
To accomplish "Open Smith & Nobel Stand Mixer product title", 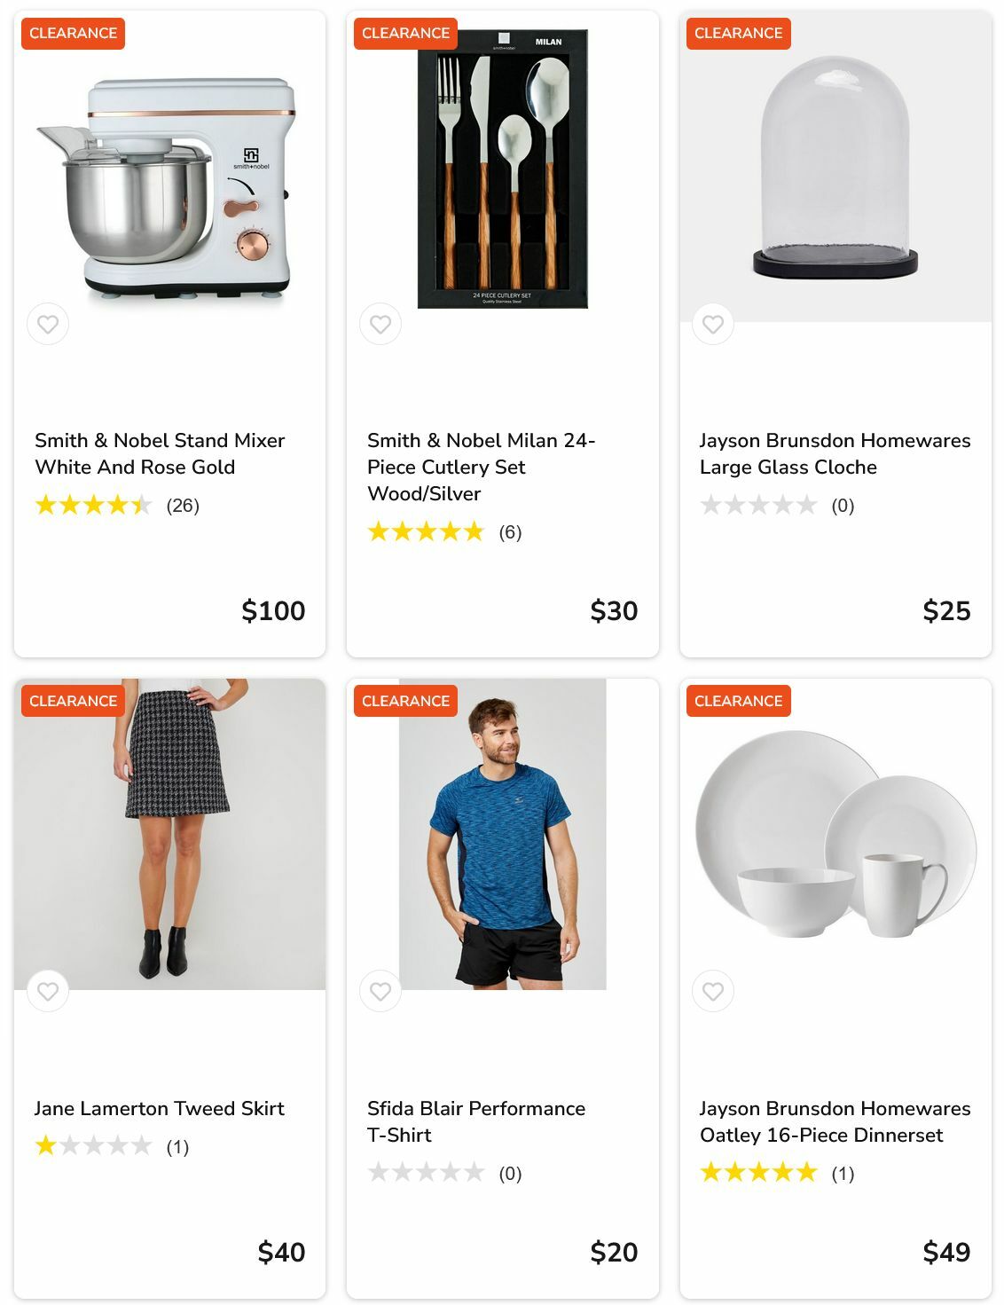I will tap(160, 453).
